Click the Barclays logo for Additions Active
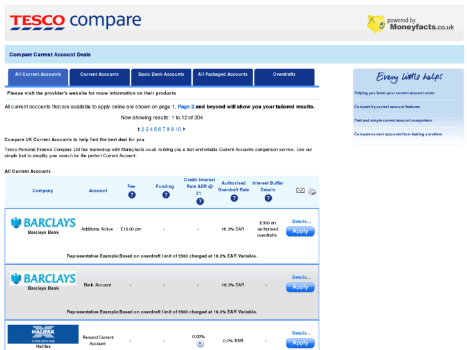Viewport: 467px width, 350px height. [43, 222]
